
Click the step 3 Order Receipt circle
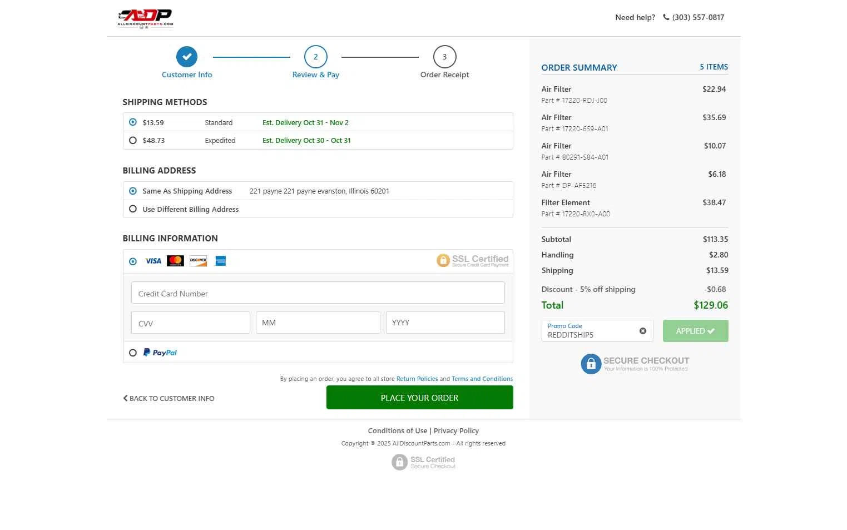(444, 56)
